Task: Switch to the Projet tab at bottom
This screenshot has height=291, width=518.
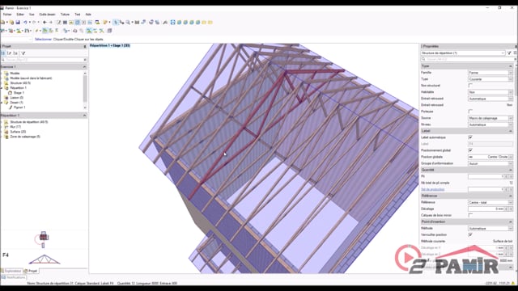Action: point(31,271)
